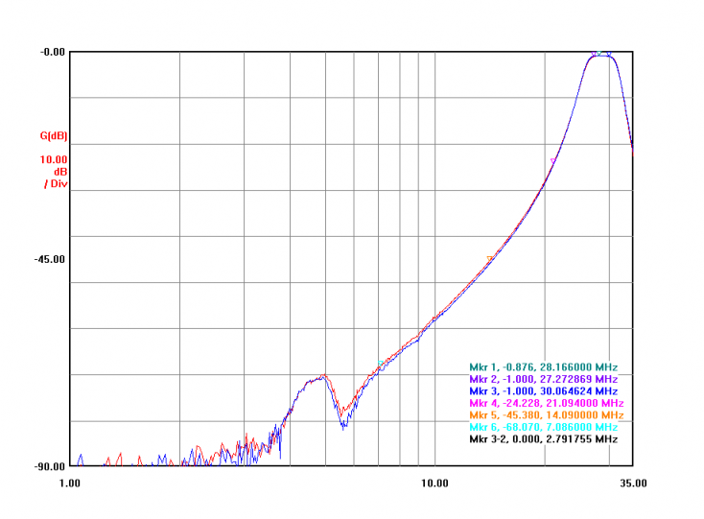The height and width of the screenshot is (519, 704).
Task: Select the Mkr 2 readout at 27.272869 MHz
Action: click(x=545, y=379)
